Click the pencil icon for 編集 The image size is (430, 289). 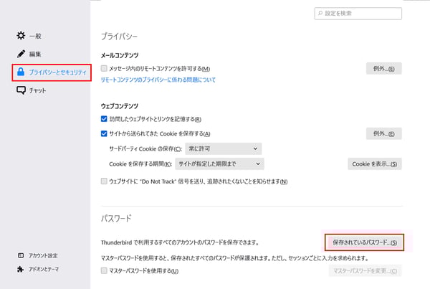[21, 54]
